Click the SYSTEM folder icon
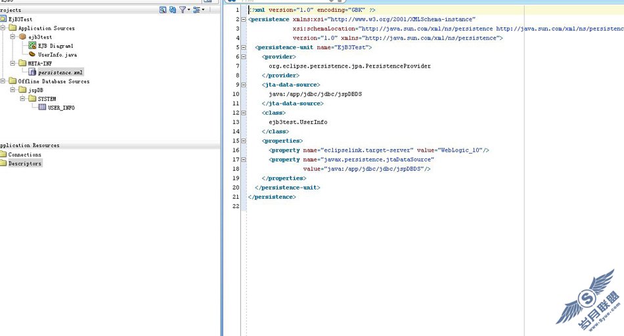This screenshot has width=624, height=336. [33, 98]
